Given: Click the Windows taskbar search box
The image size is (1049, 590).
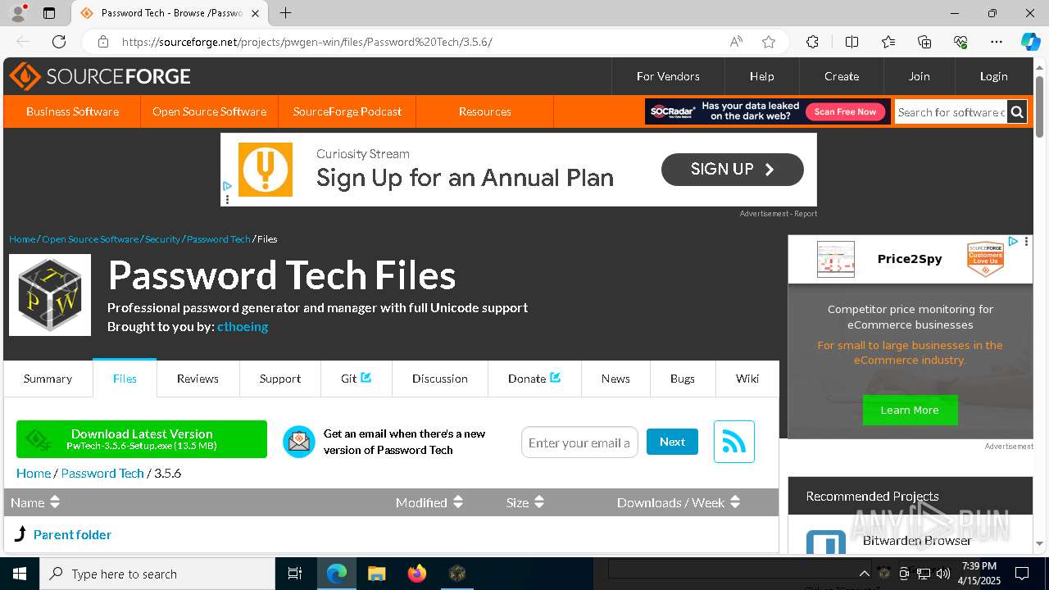Looking at the screenshot, I should (x=157, y=574).
